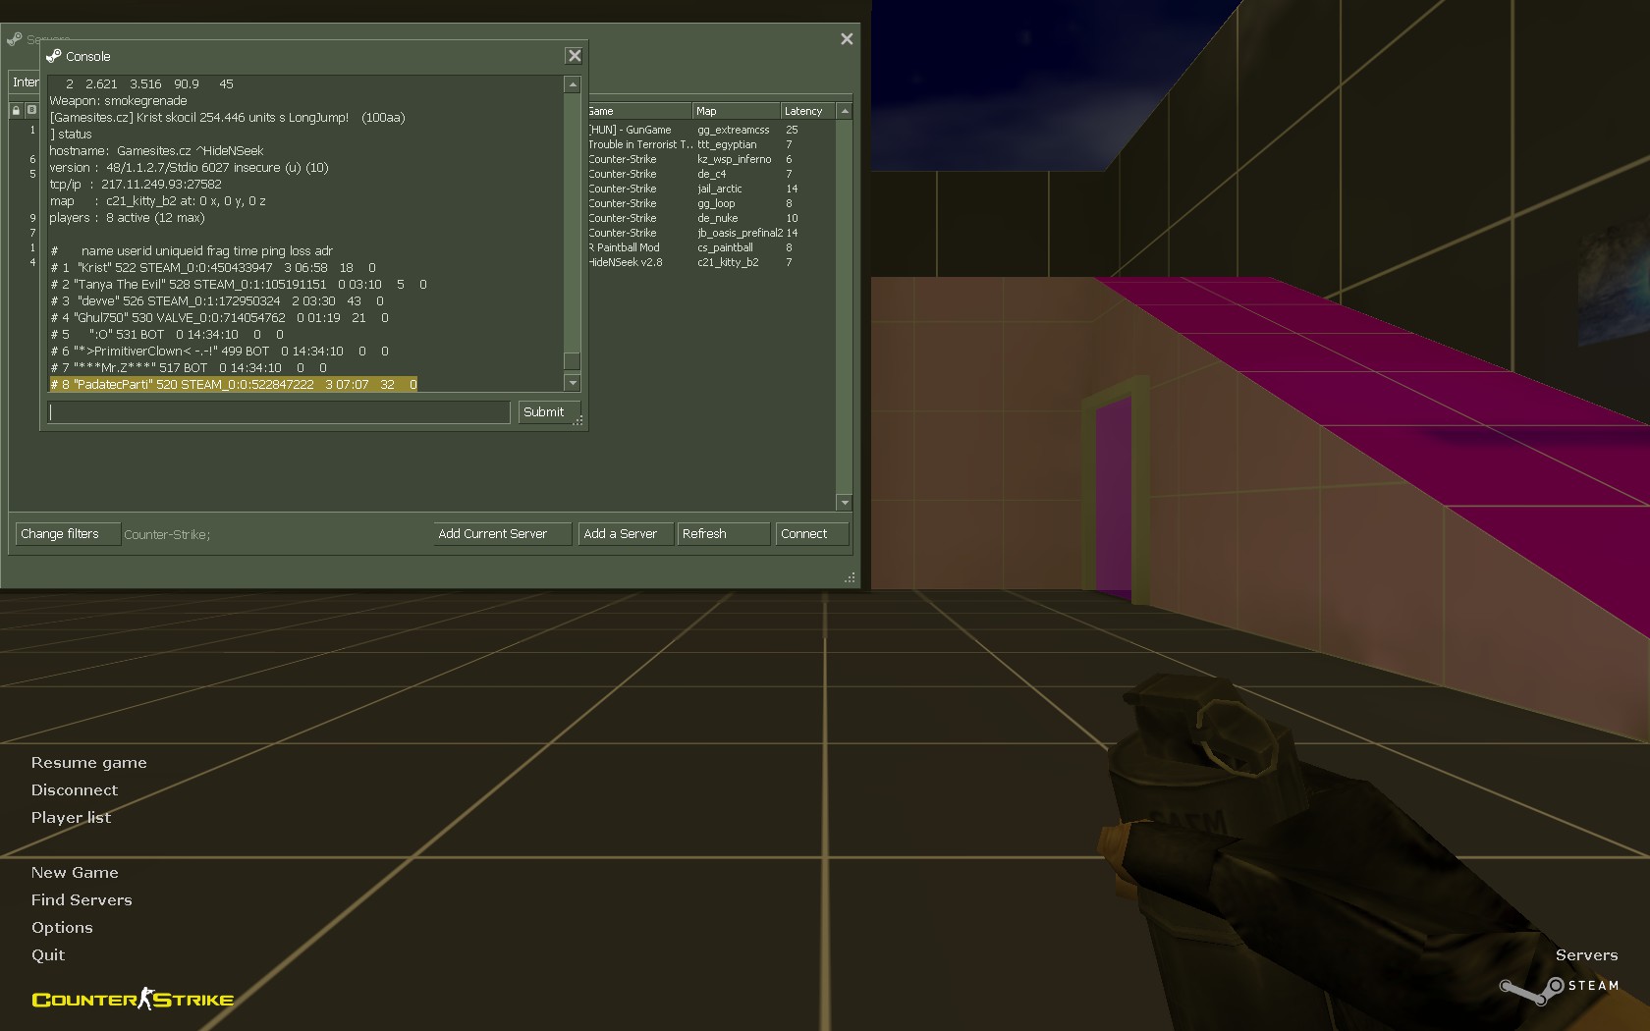Click the Steam logo beside Console title
The width and height of the screenshot is (1650, 1031).
tap(54, 56)
